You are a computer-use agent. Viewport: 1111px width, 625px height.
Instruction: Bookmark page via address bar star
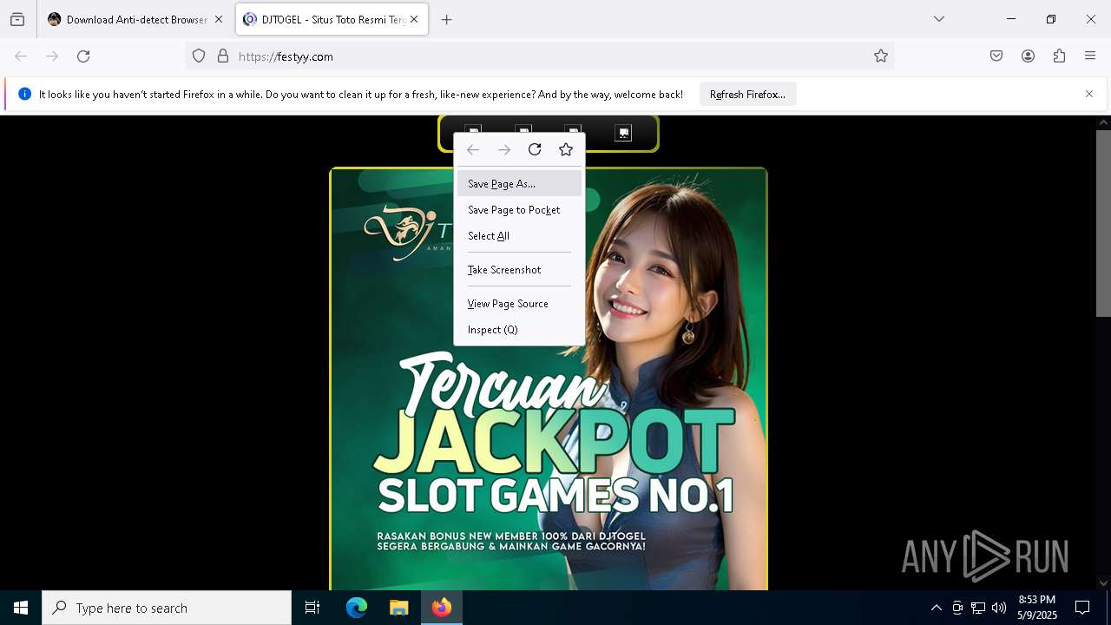(881, 56)
